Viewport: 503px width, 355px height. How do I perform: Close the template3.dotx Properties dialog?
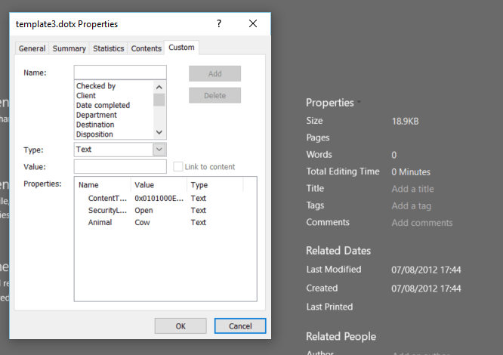[x=253, y=23]
